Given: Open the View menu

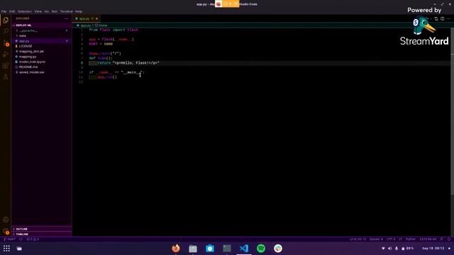Looking at the screenshot, I should tap(38, 11).
